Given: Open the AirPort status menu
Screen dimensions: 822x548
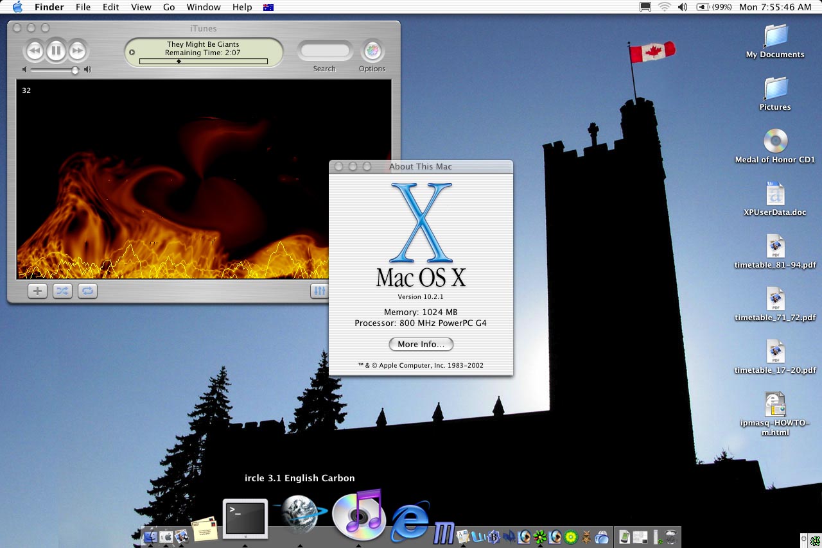Looking at the screenshot, I should pyautogui.click(x=664, y=7).
